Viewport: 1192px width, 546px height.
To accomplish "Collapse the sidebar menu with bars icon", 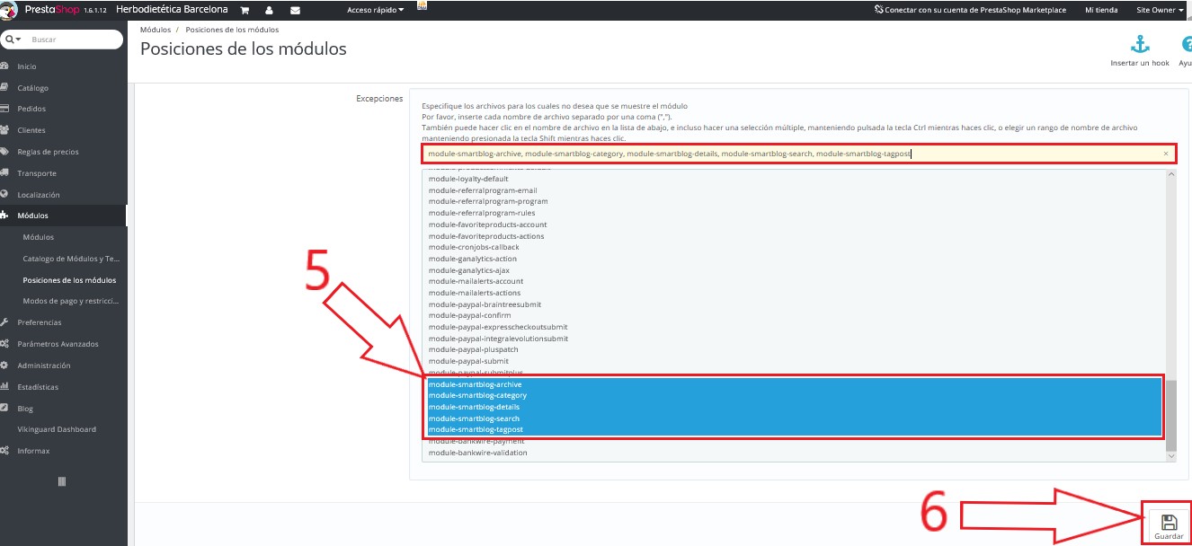I will click(62, 481).
